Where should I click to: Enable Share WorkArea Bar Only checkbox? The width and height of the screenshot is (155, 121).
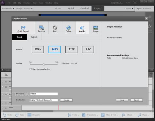tap(31, 69)
